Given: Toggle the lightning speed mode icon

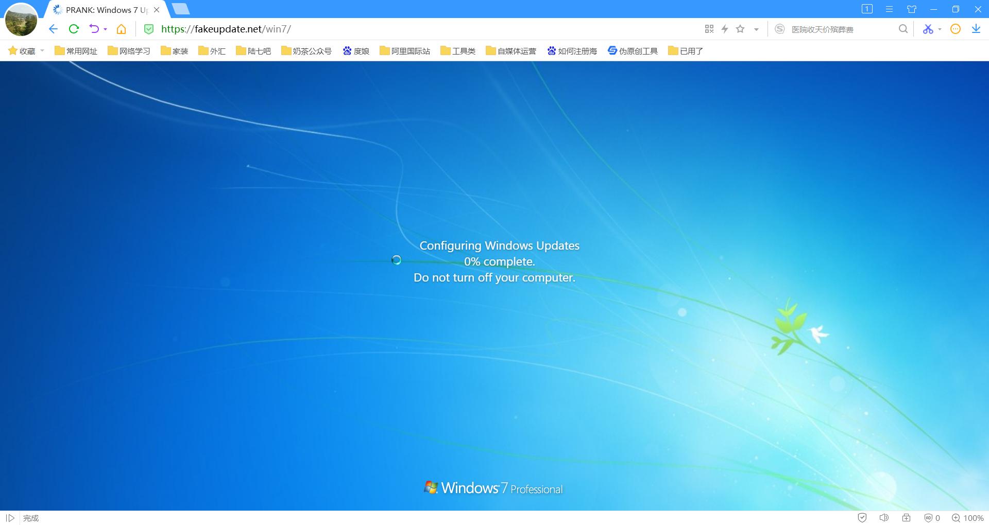Looking at the screenshot, I should [725, 29].
